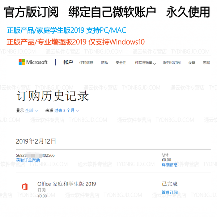Open the 详细信息 link

(x=170, y=165)
